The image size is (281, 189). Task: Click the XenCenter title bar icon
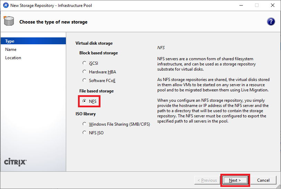tap(5, 5)
